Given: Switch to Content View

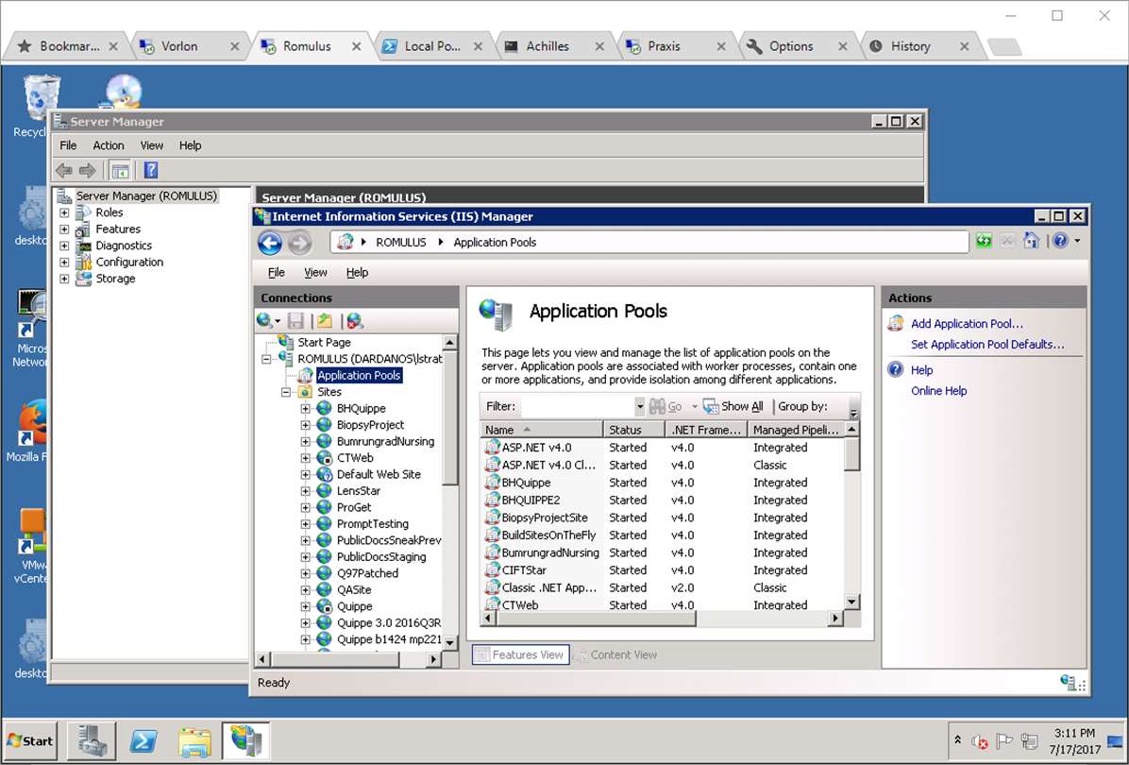Looking at the screenshot, I should pyautogui.click(x=616, y=654).
